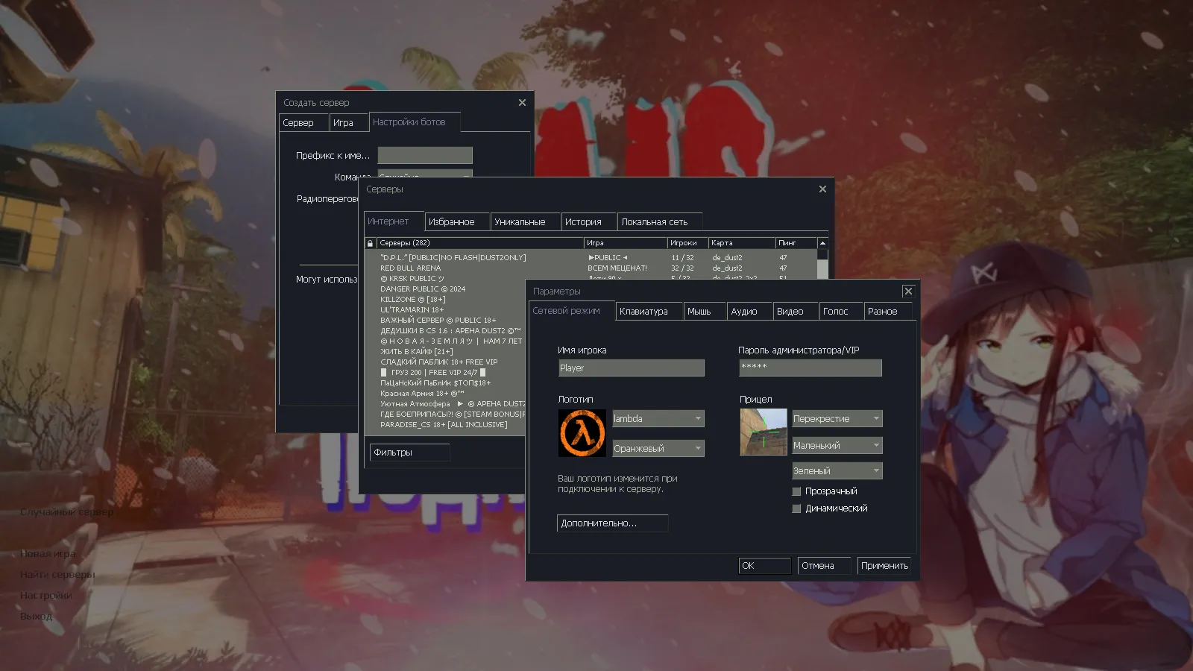The width and height of the screenshot is (1193, 671).
Task: Click the lock icon column header
Action: tap(370, 243)
